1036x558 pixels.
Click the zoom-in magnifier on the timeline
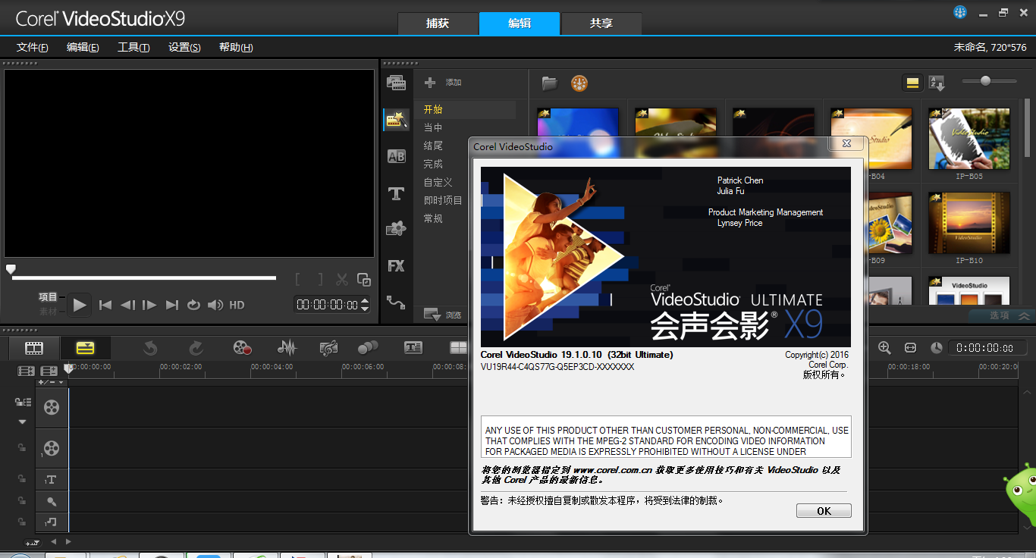click(x=884, y=347)
